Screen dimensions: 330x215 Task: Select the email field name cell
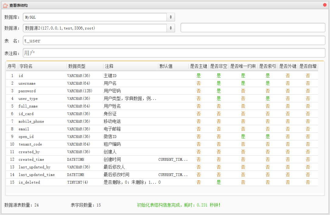24,129
